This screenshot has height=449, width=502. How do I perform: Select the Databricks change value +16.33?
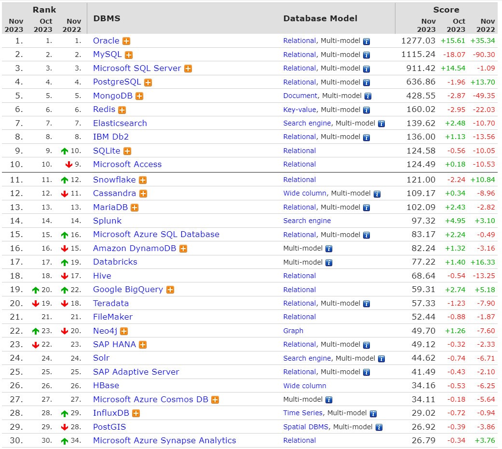click(483, 262)
